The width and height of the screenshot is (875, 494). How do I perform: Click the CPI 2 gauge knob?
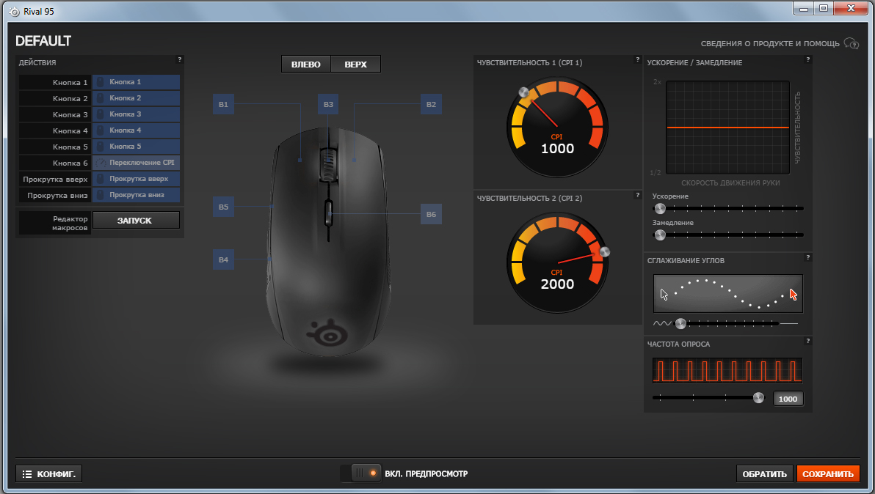coord(604,251)
